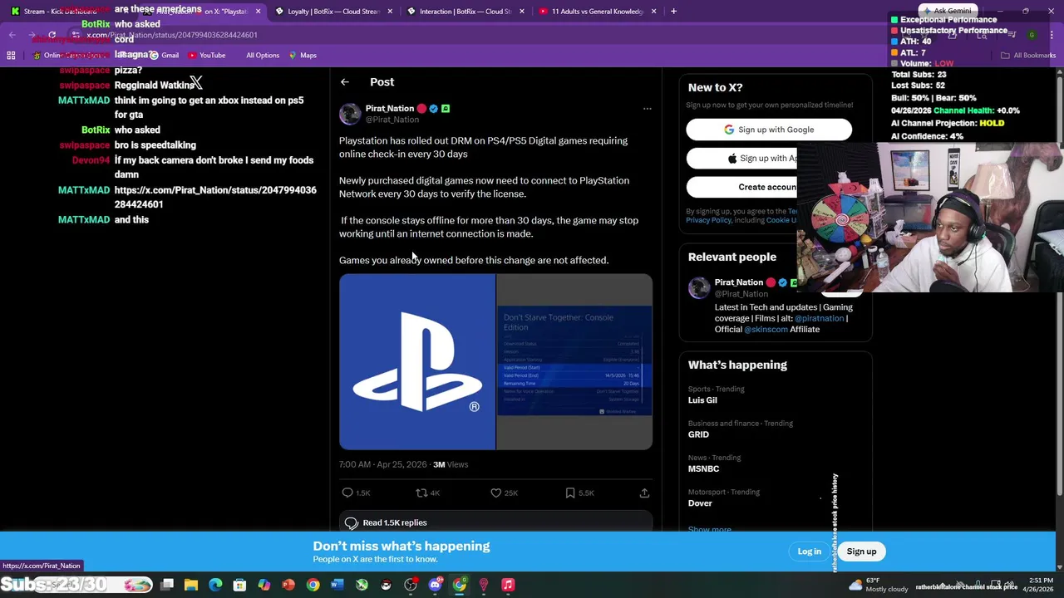Open PowerPoint from the taskbar

pyautogui.click(x=288, y=586)
